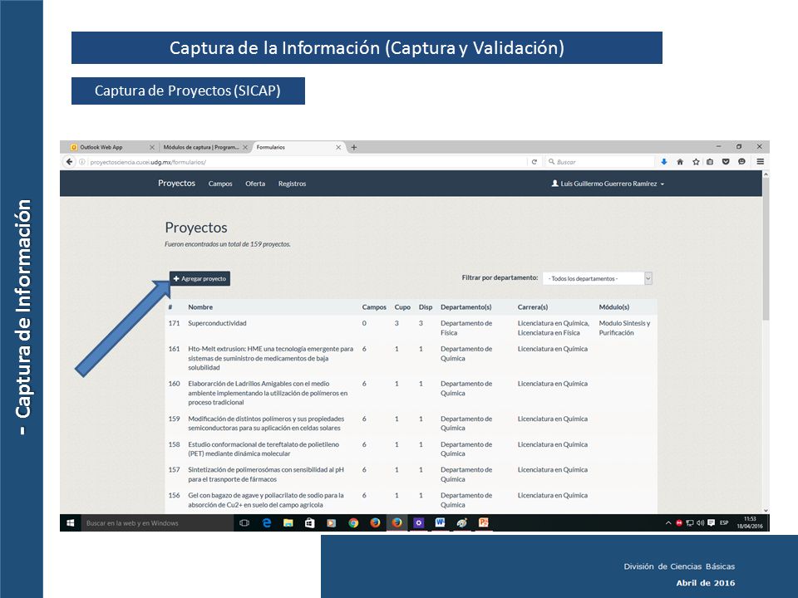Screen dimensions: 798x598
Task: Show bookmarks list icon in toolbar
Action: [710, 162]
